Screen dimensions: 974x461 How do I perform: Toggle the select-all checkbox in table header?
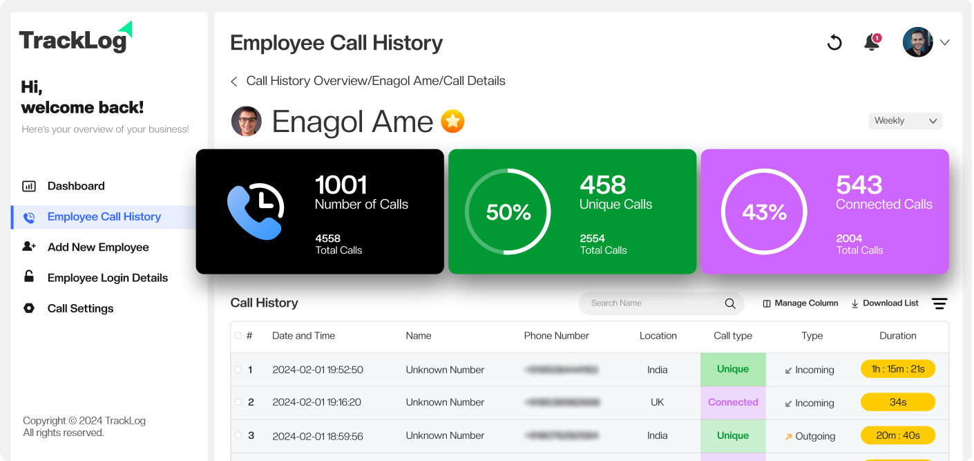click(x=238, y=336)
